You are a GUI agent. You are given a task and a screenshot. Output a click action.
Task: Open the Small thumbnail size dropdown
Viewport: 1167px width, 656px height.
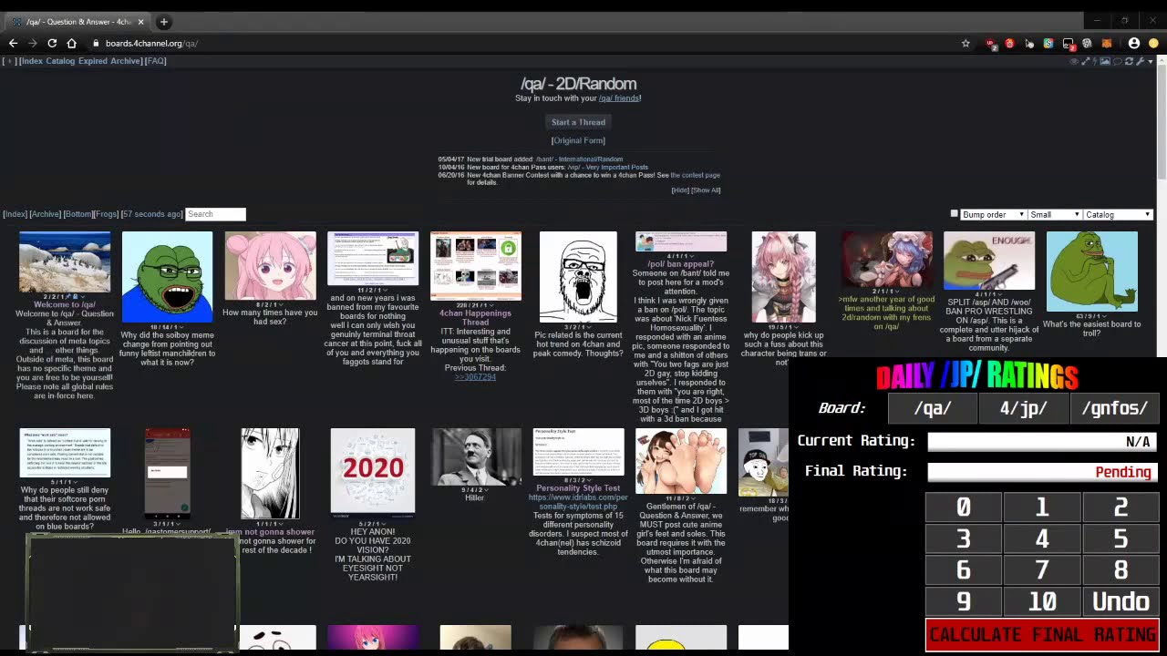pos(1055,215)
